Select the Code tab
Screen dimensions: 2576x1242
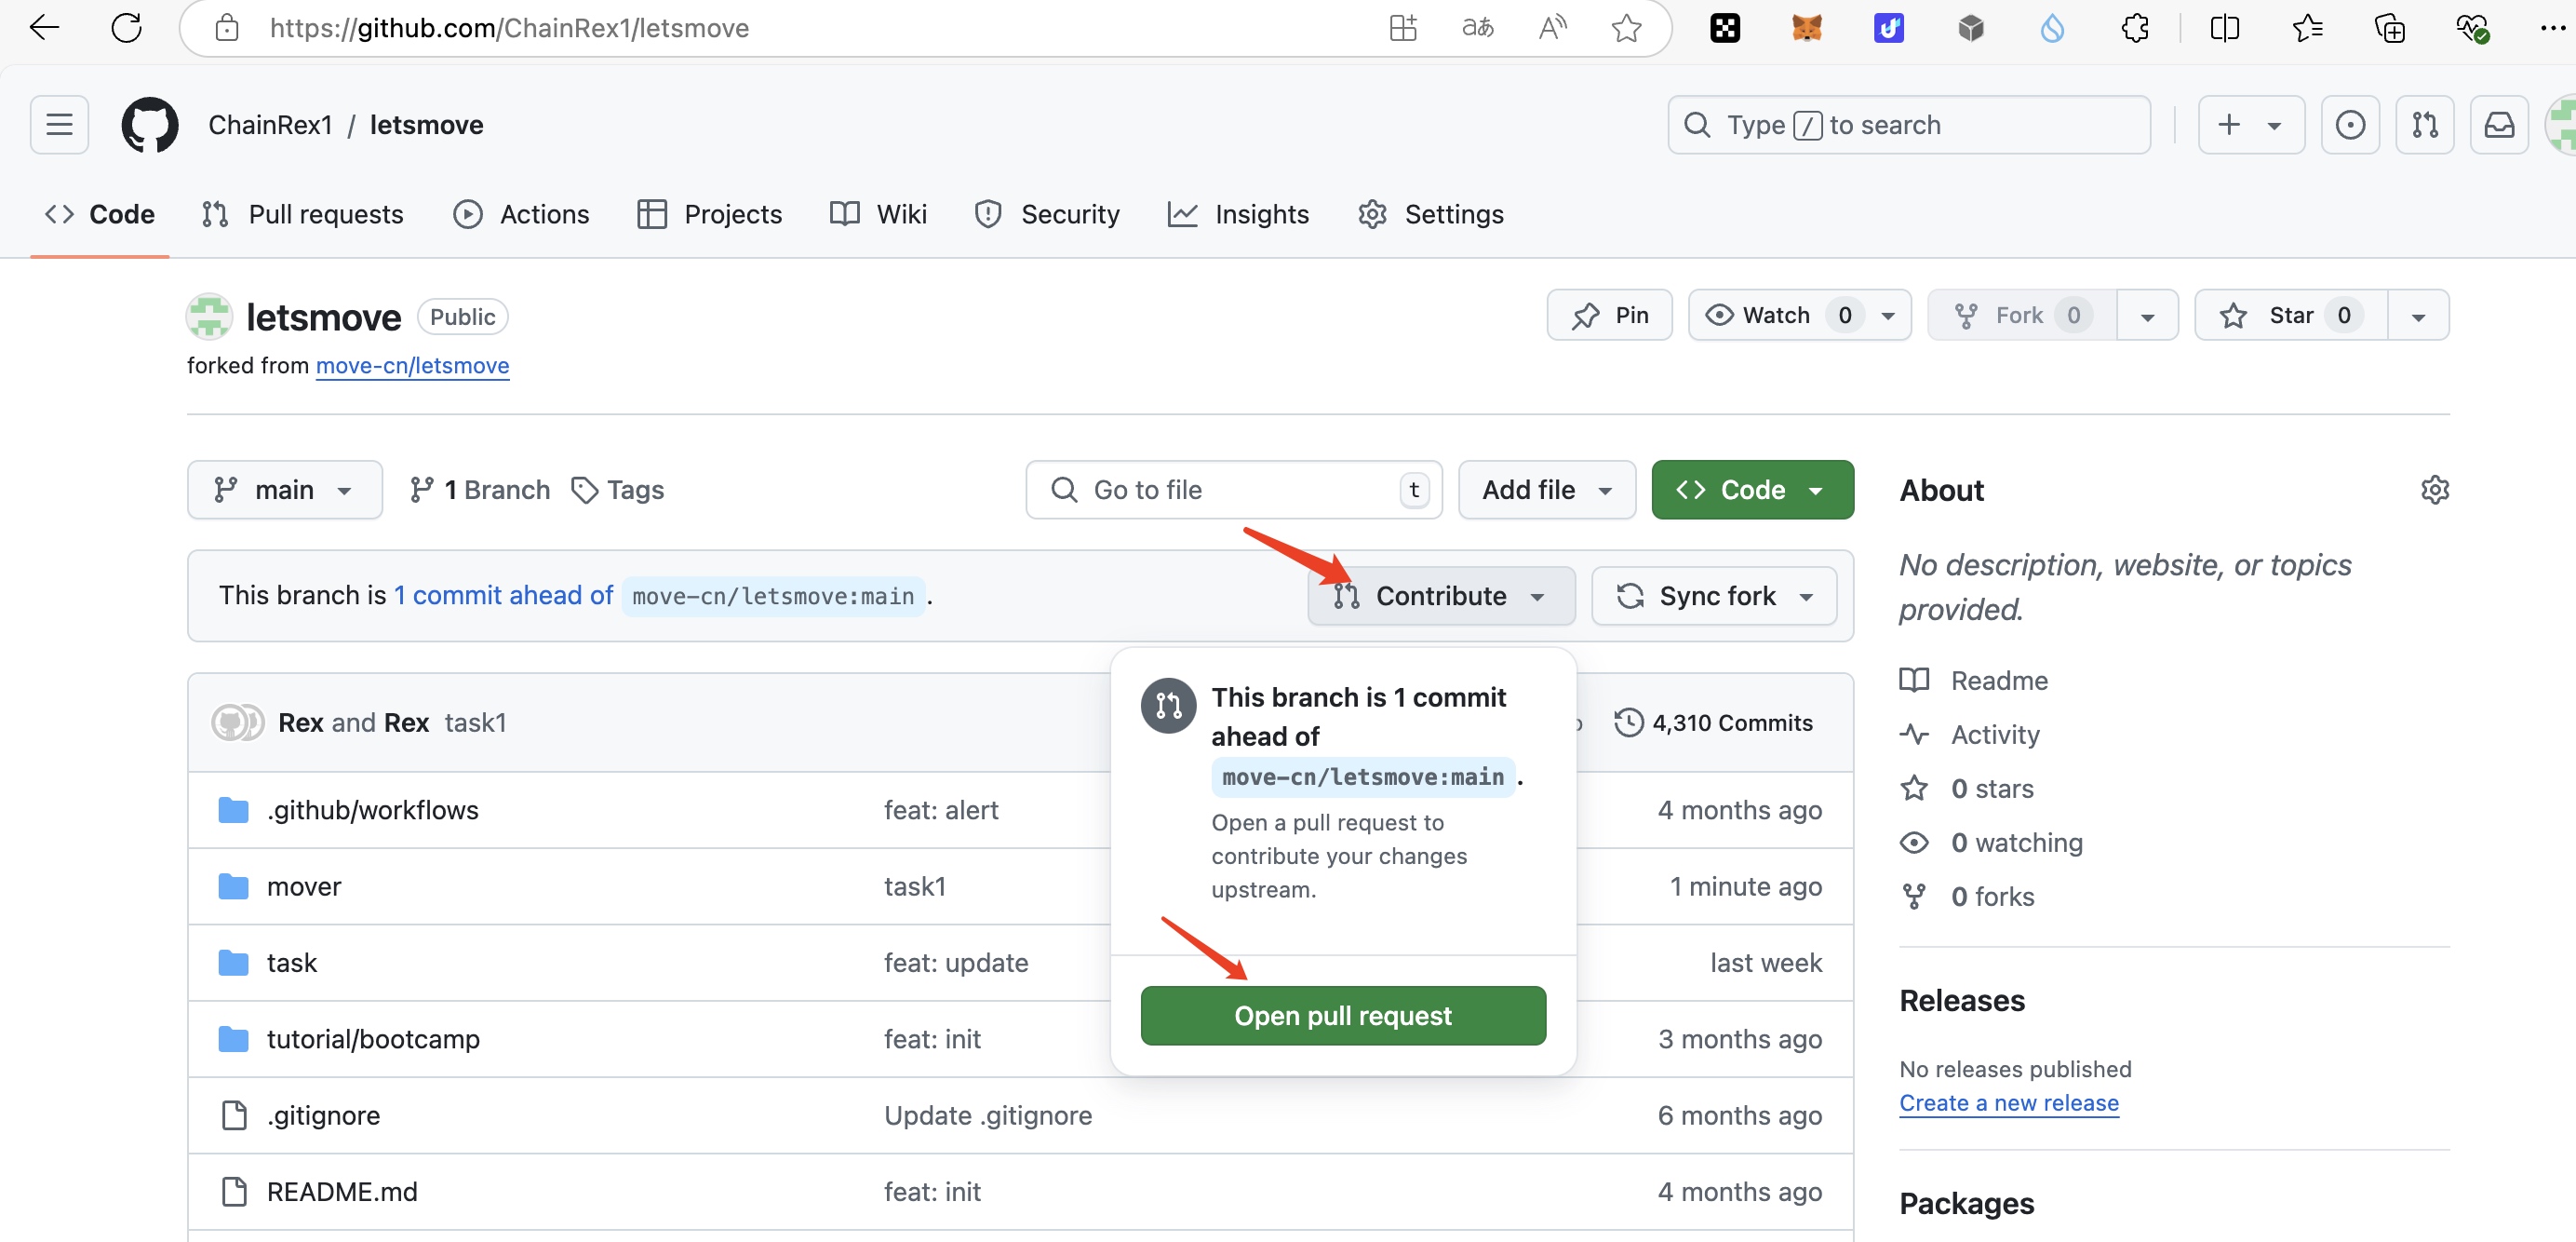coord(100,214)
